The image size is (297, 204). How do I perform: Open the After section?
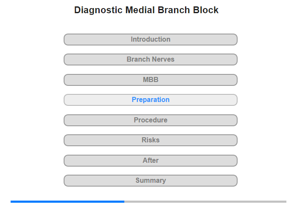click(x=151, y=161)
